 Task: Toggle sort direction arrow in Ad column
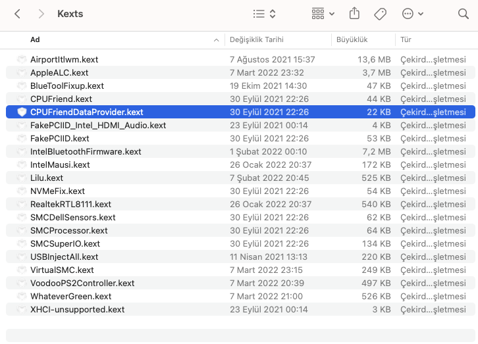tap(217, 40)
